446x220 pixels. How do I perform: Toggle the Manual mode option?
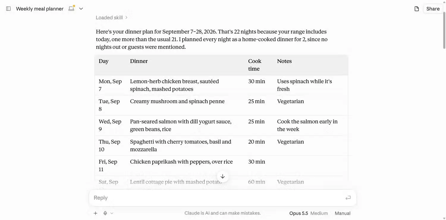[x=343, y=213]
